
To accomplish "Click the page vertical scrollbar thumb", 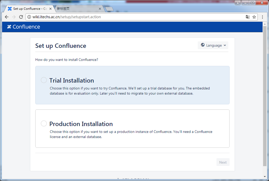I will [264, 96].
